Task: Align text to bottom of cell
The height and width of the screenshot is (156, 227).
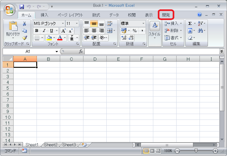Action: point(102,24)
